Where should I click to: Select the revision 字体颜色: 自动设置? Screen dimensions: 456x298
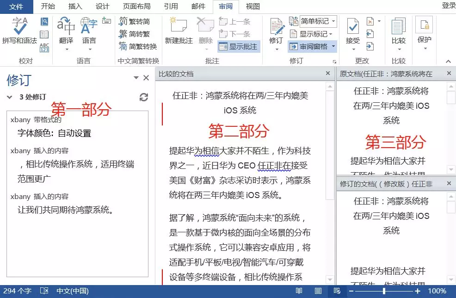pyautogui.click(x=55, y=133)
